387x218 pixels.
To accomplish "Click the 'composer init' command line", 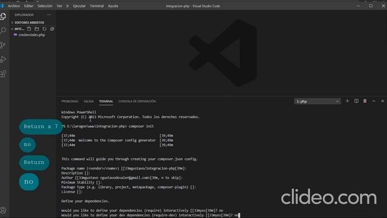I will pyautogui.click(x=108, y=127).
